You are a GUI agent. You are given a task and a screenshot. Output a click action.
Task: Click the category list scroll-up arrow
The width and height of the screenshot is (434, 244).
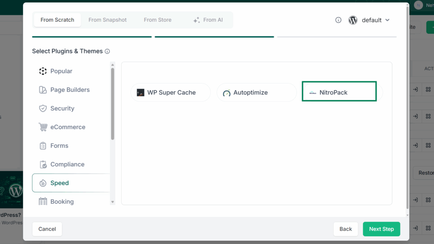pos(113,65)
